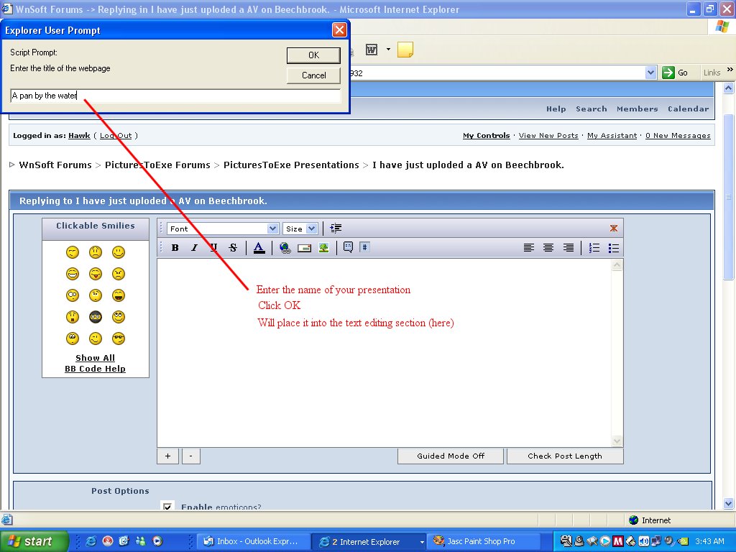Open the My Assistant link
Viewport: 736px width, 552px height.
[612, 136]
